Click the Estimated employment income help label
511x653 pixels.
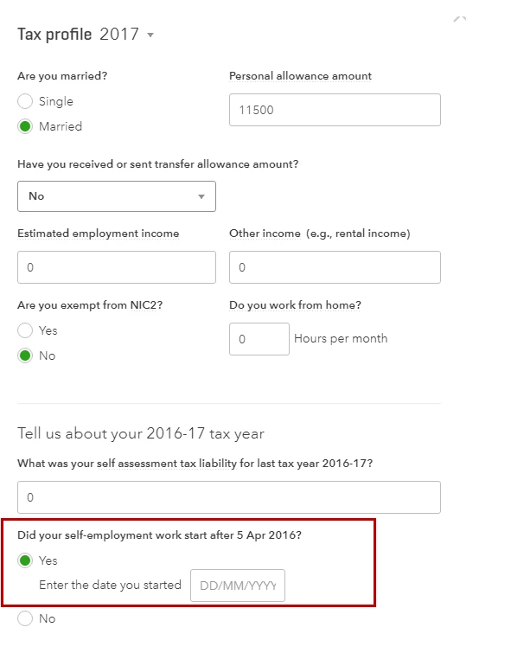(x=99, y=234)
